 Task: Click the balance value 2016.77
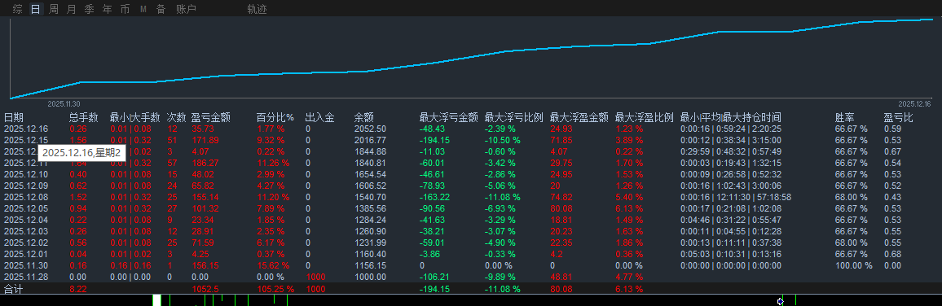click(370, 140)
